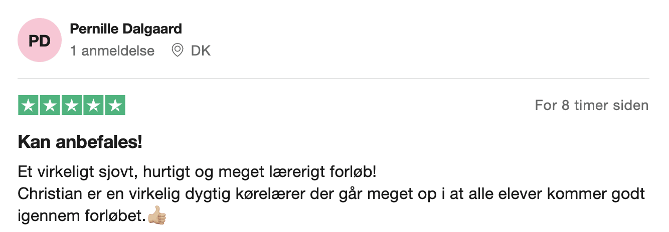This screenshot has height=232, width=669.
Task: Click the DK country label
Action: (201, 51)
